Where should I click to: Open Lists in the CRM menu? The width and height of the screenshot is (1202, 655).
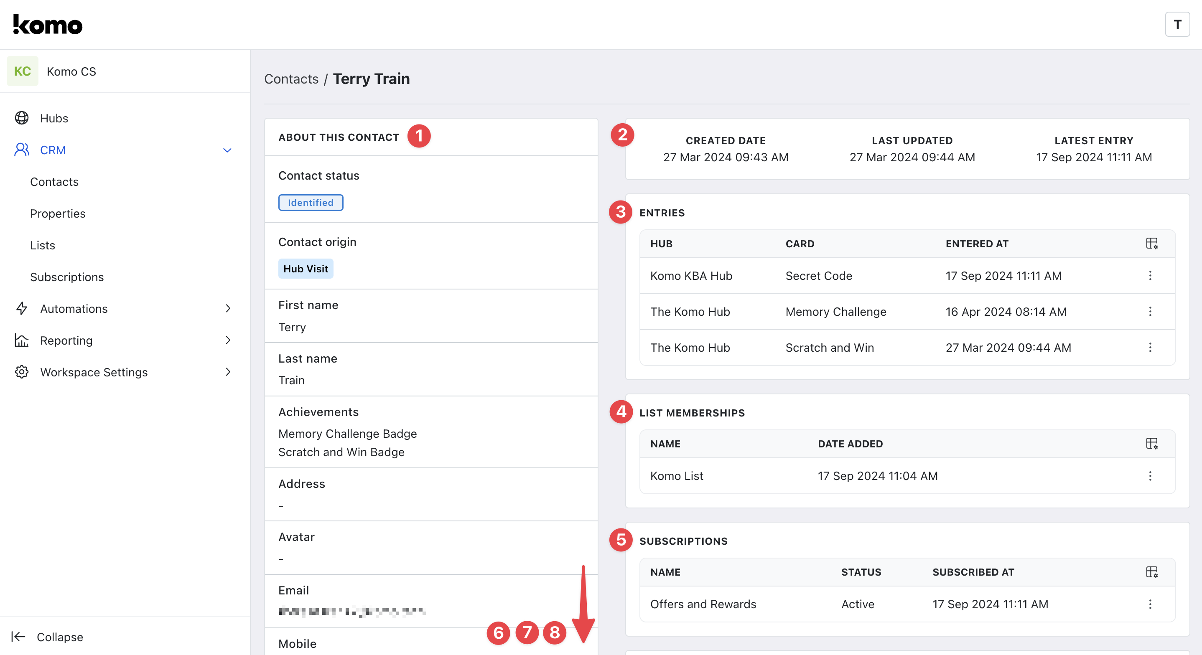(x=43, y=245)
